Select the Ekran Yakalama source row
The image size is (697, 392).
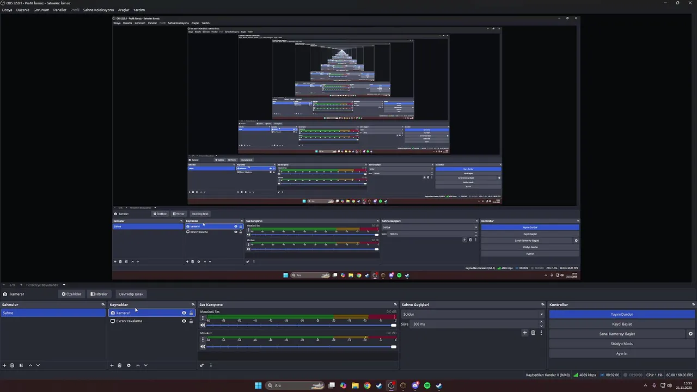[x=152, y=321]
